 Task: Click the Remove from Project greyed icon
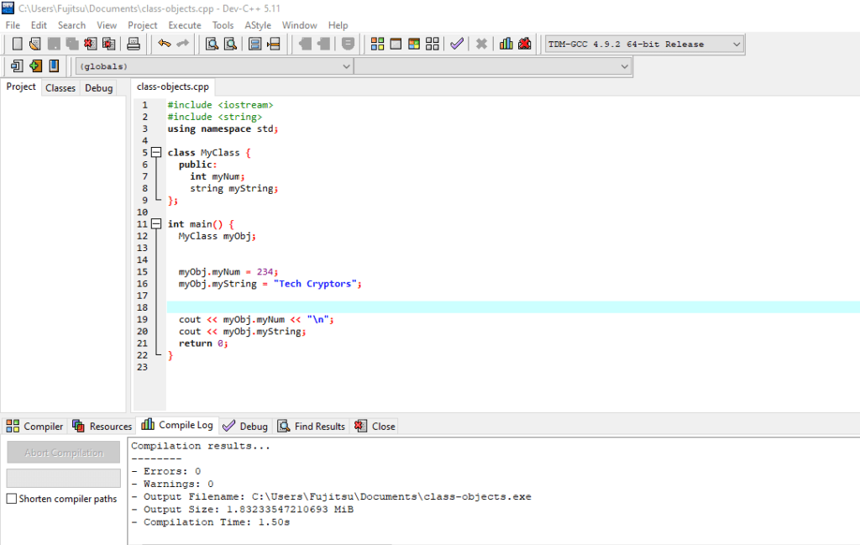click(x=323, y=44)
